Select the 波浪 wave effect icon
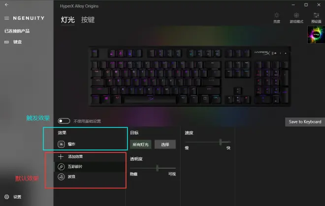 [61, 177]
